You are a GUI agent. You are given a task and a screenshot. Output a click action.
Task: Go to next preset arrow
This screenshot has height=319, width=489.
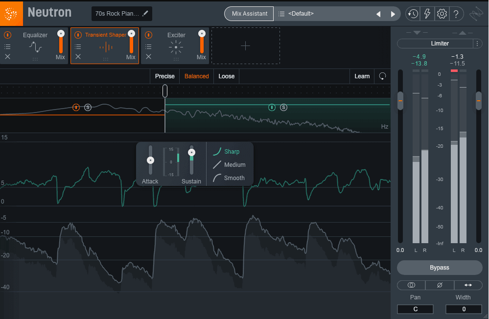pos(393,14)
